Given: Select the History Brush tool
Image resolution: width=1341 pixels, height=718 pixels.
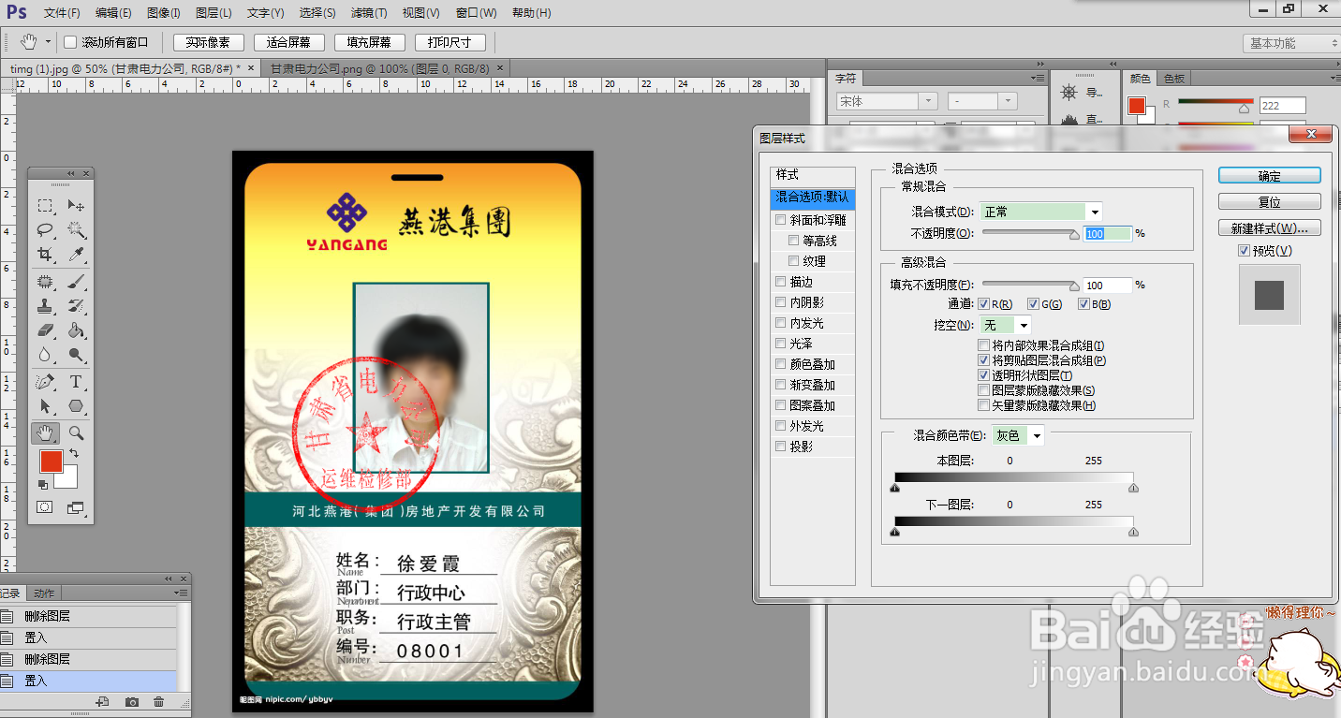Looking at the screenshot, I should (x=77, y=306).
